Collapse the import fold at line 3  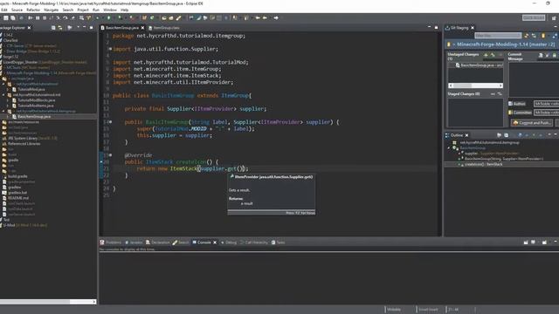(x=111, y=49)
